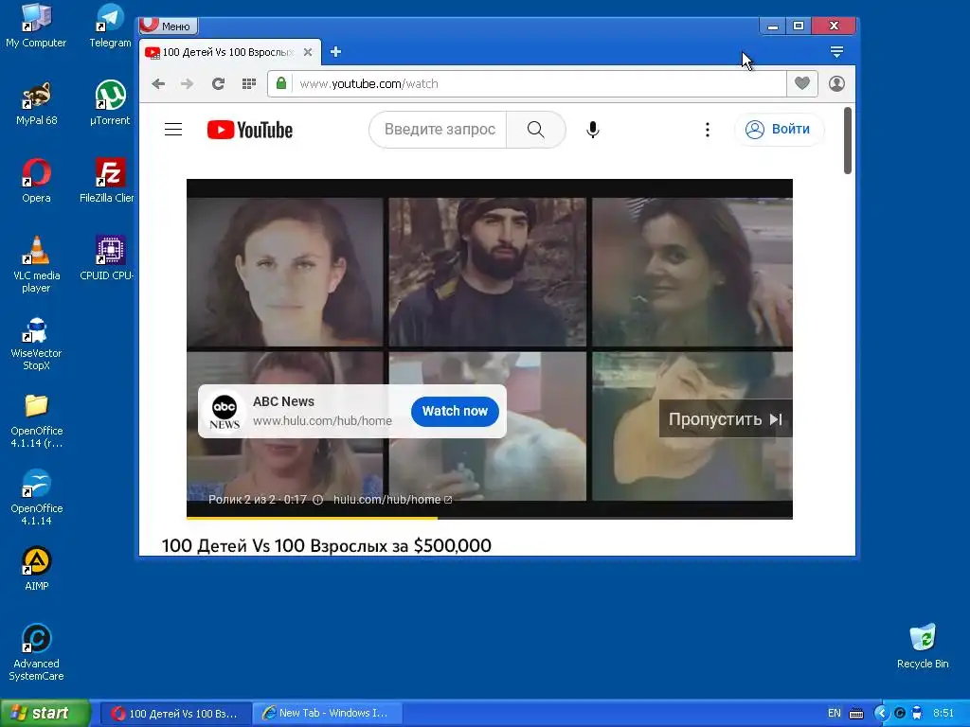Skip the ad with Пропустить button

pyautogui.click(x=725, y=419)
